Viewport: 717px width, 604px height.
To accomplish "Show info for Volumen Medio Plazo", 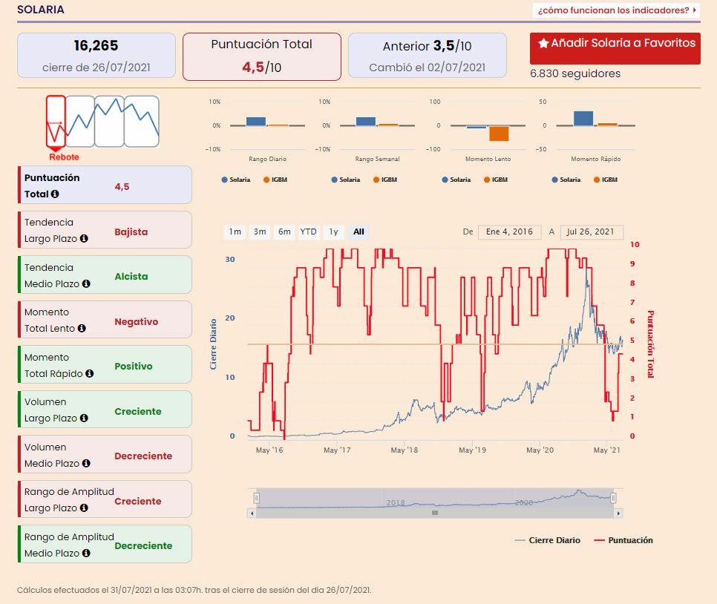I will [x=86, y=463].
